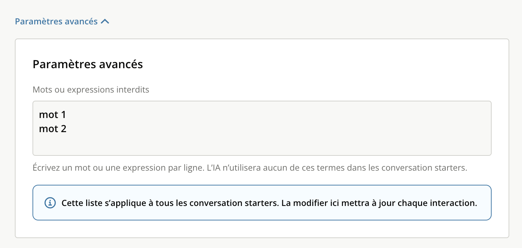Click the "mot 1" line in the textarea

click(x=53, y=115)
